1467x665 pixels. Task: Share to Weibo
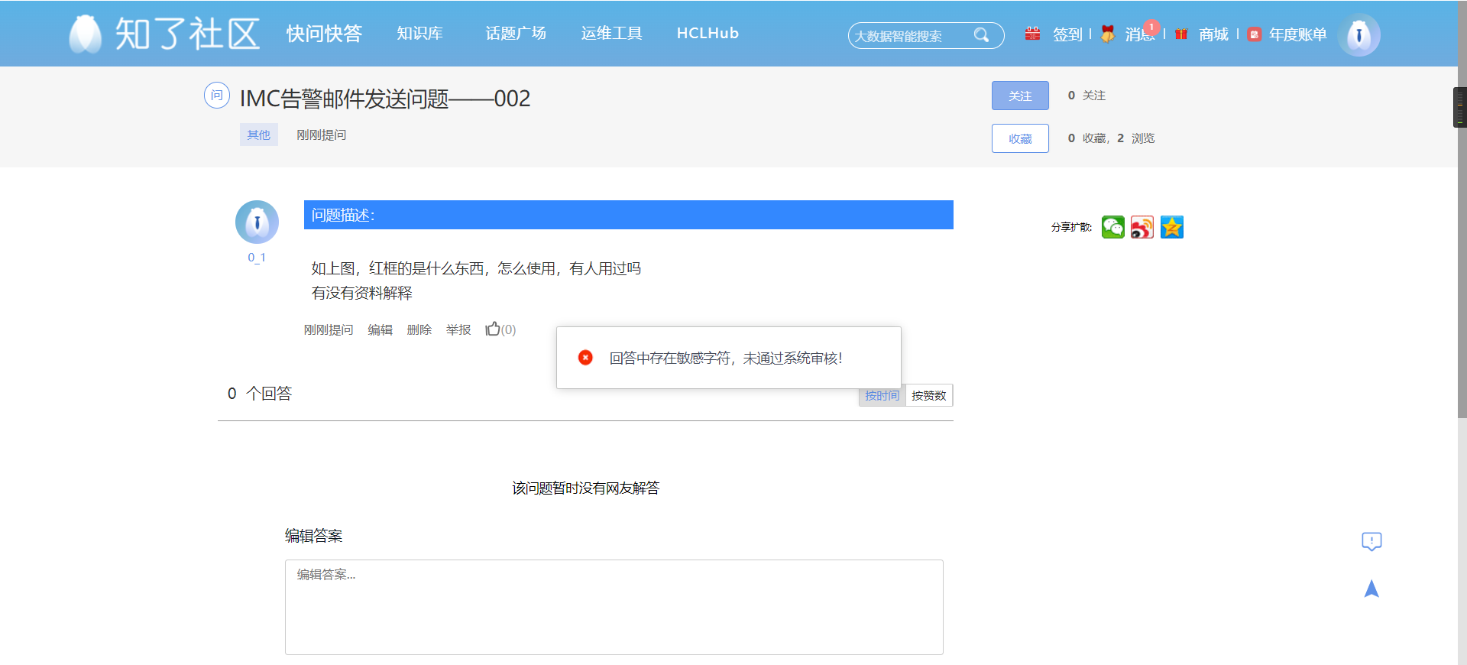[x=1142, y=227]
